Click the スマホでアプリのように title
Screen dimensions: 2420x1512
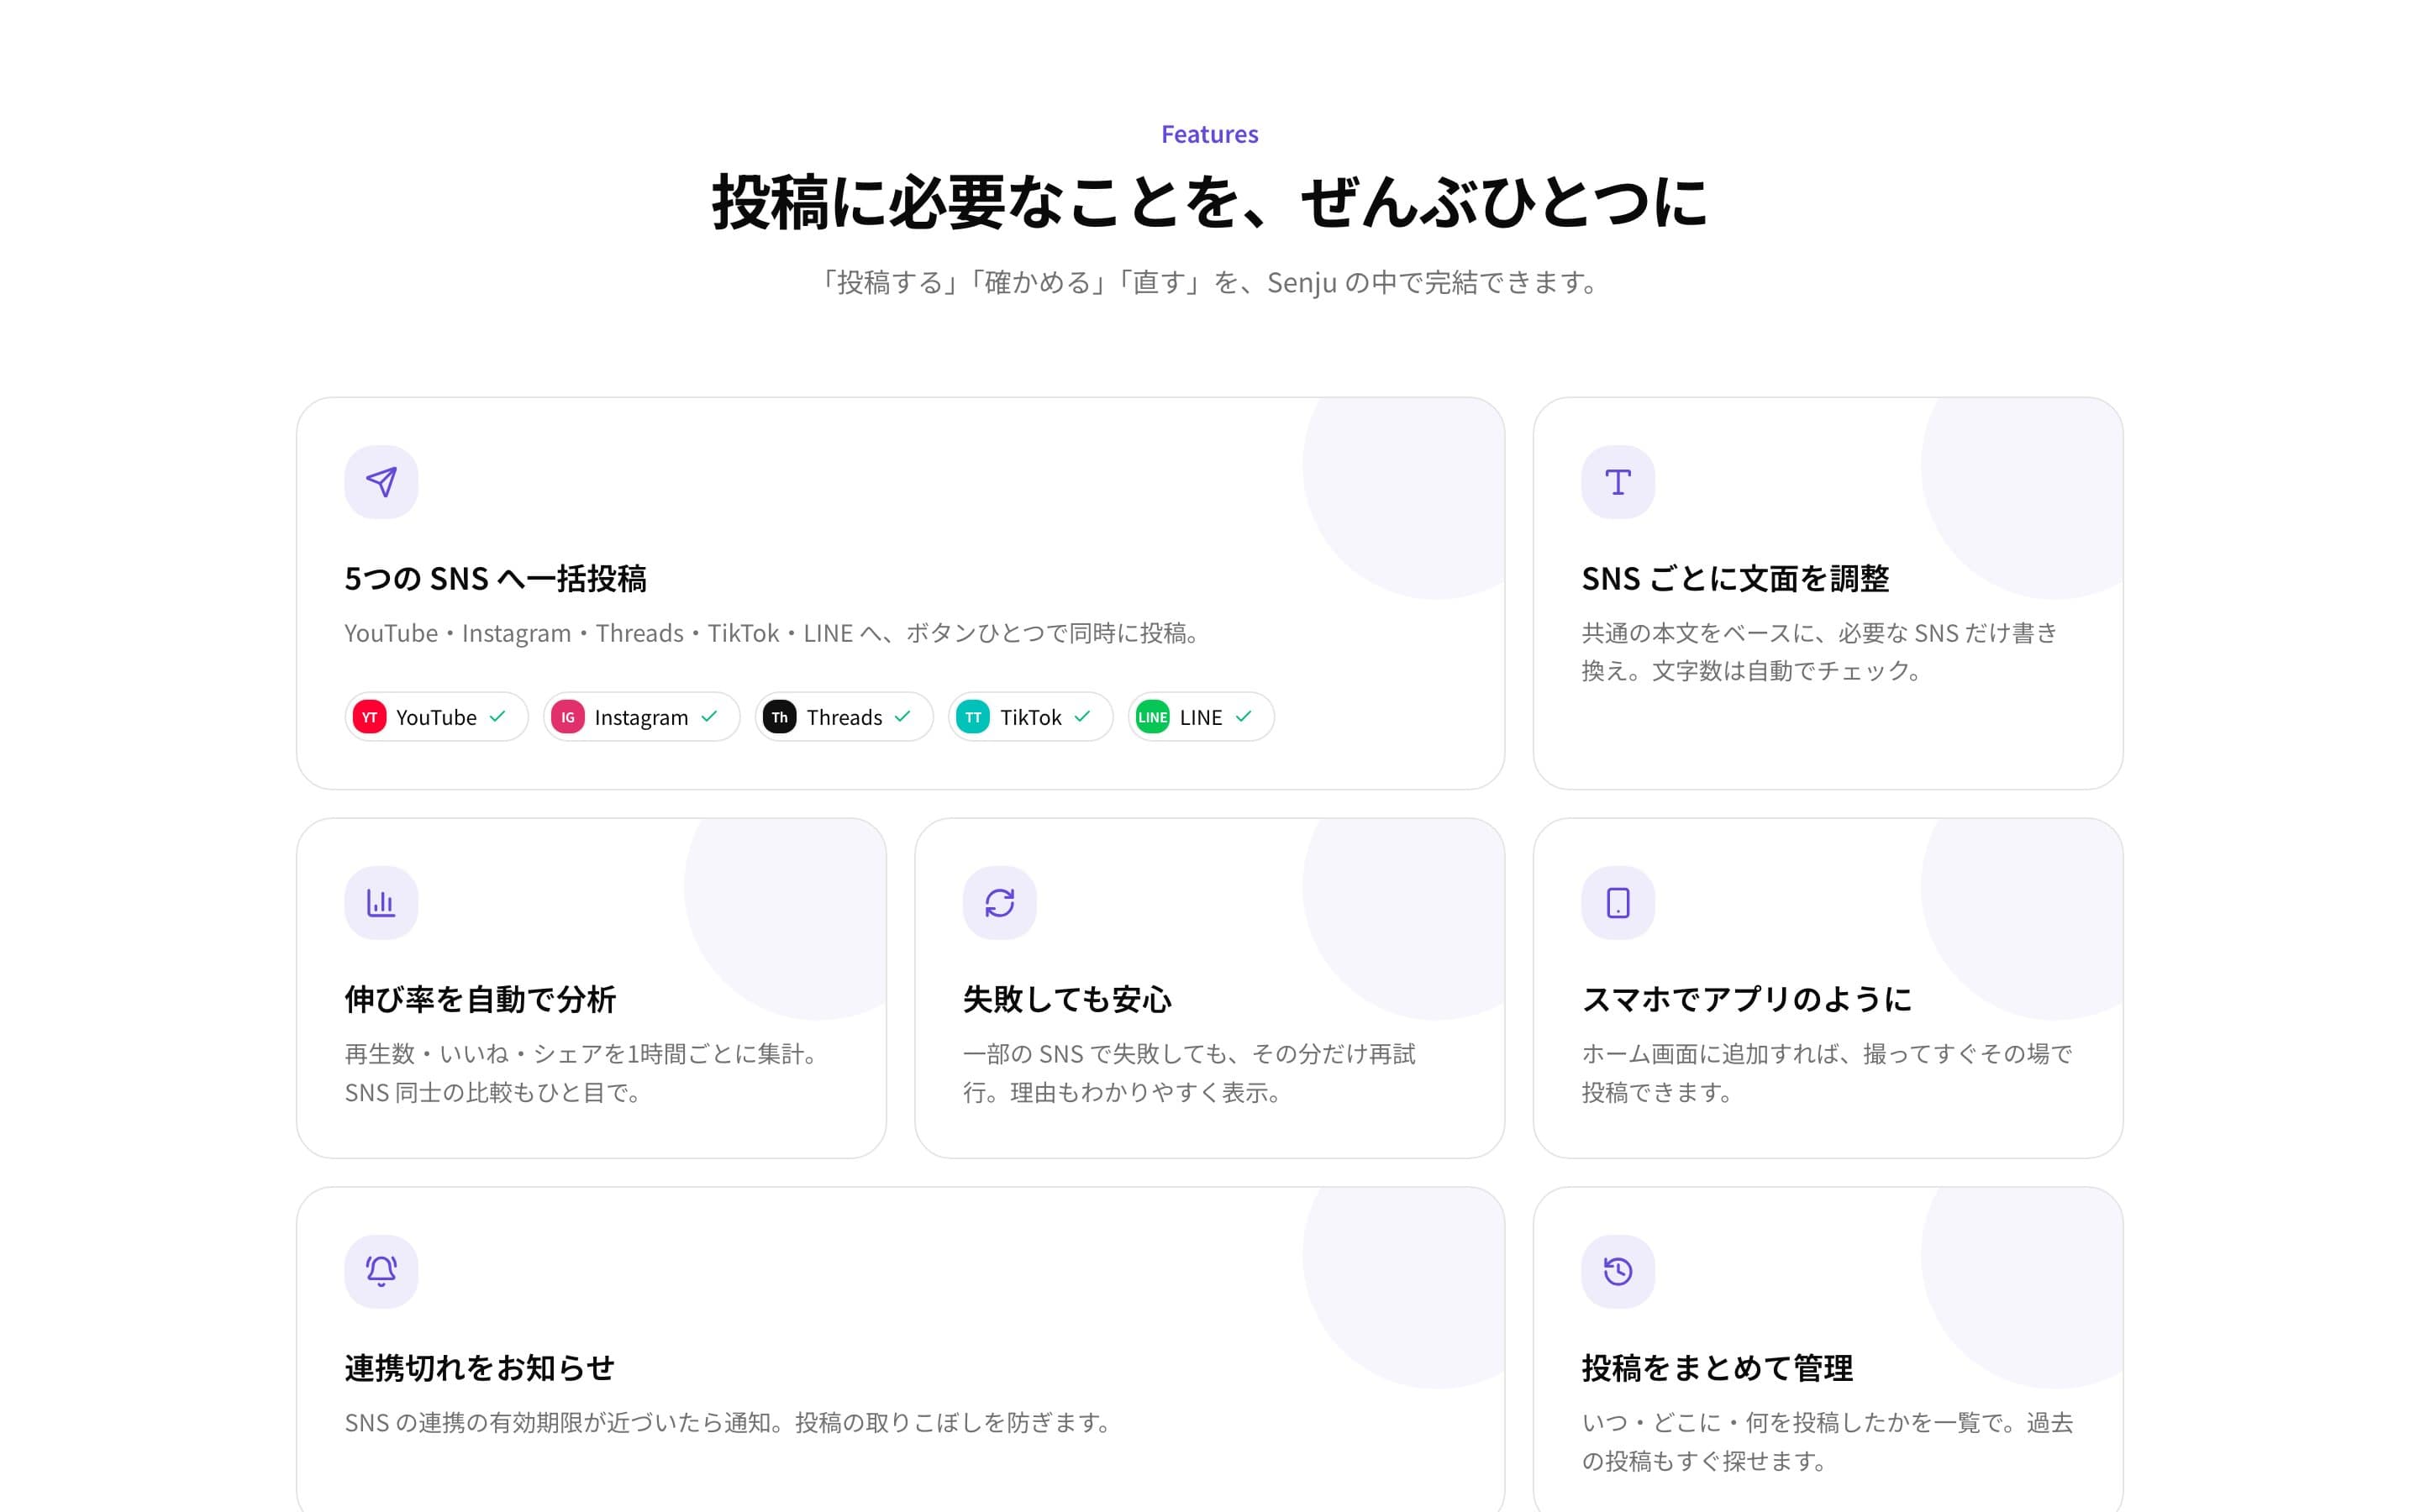click(x=1746, y=999)
